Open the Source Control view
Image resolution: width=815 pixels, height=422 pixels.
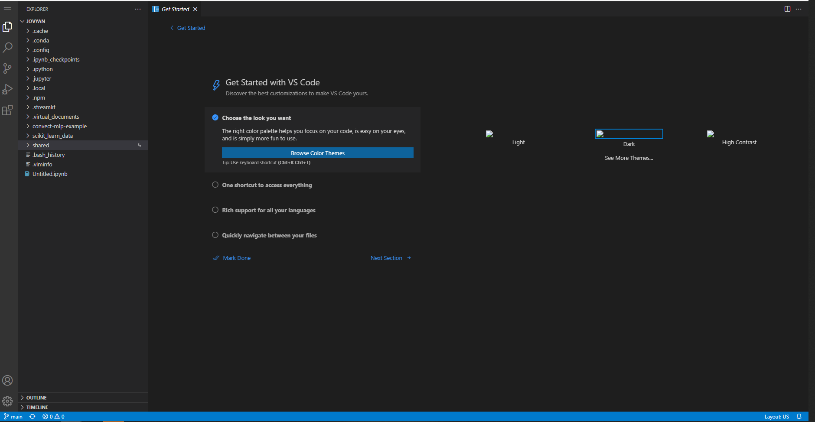pos(7,68)
